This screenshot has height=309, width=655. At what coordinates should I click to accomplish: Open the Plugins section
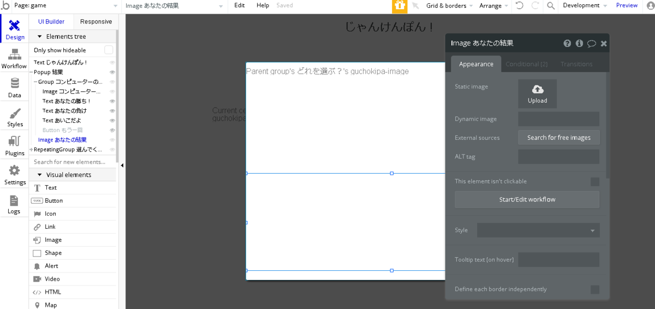coord(15,146)
